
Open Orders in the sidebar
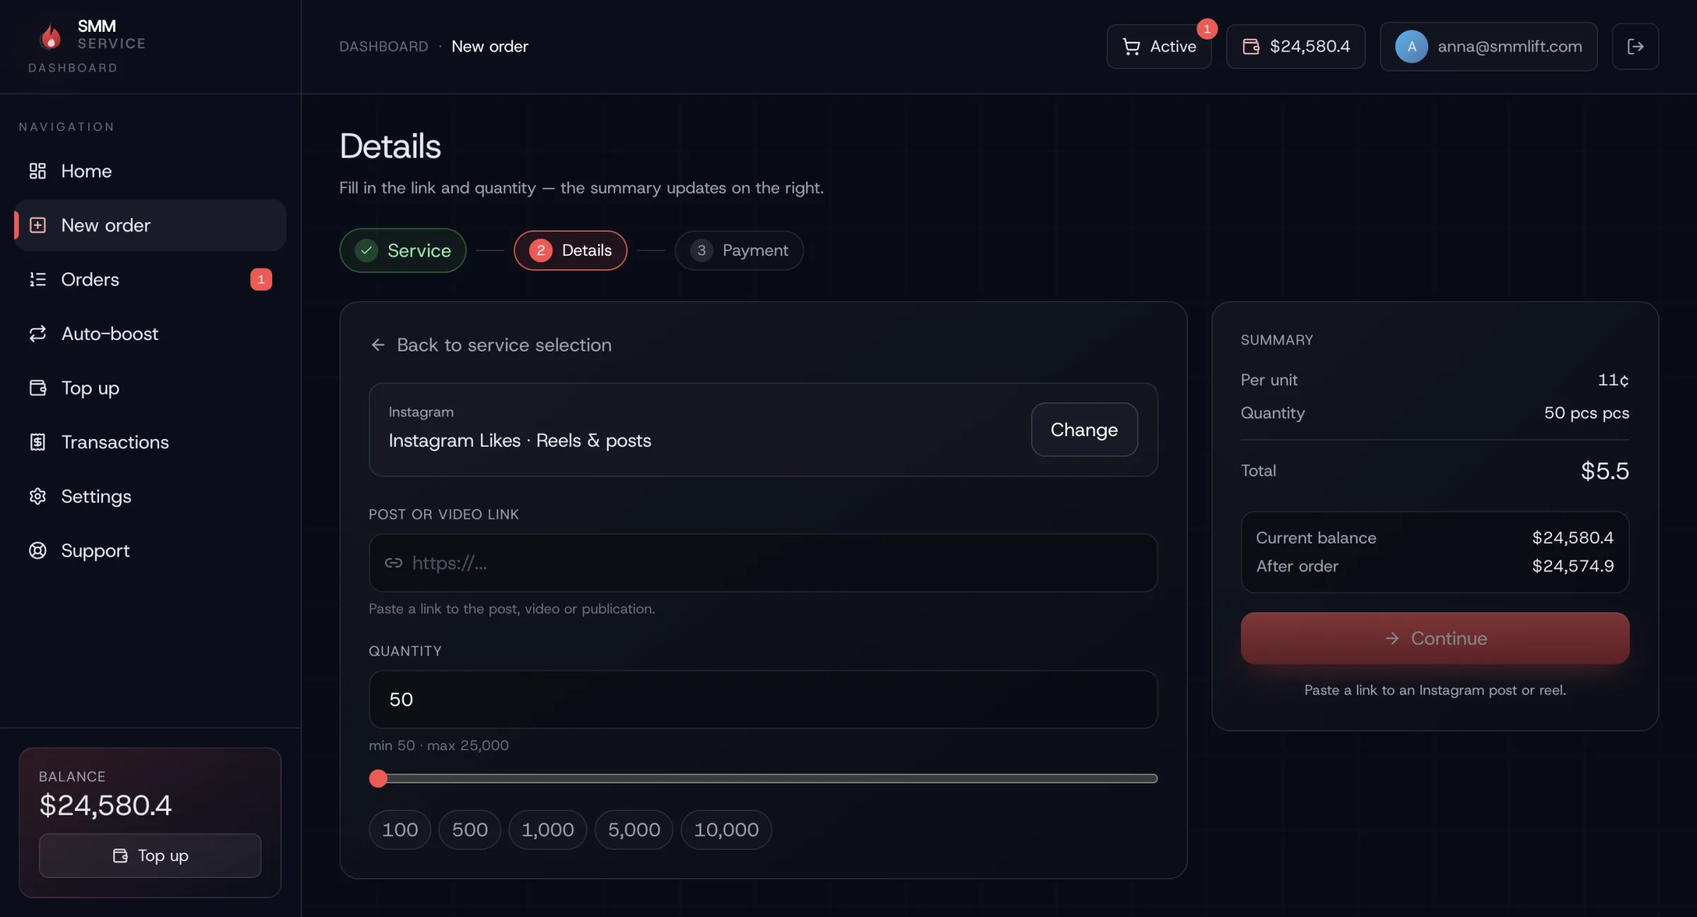click(x=90, y=279)
